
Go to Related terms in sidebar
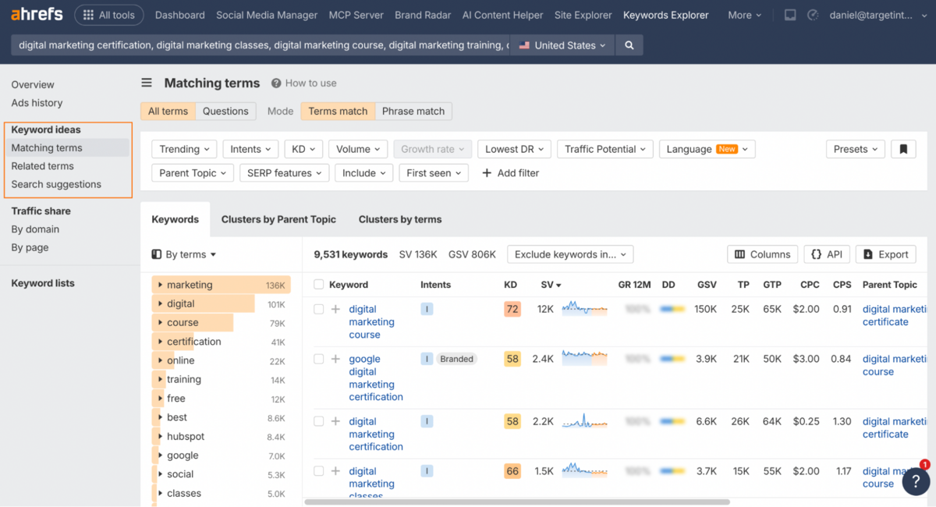pos(43,166)
